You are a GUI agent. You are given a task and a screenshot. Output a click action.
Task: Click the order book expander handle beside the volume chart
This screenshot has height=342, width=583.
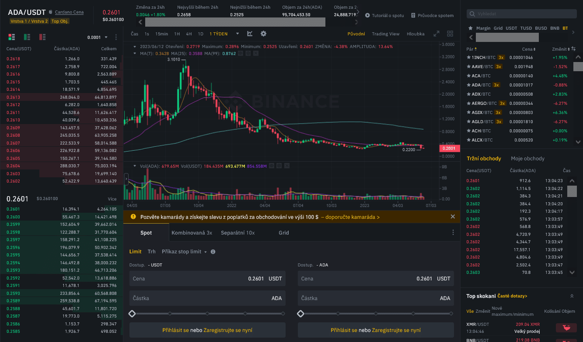click(x=126, y=179)
